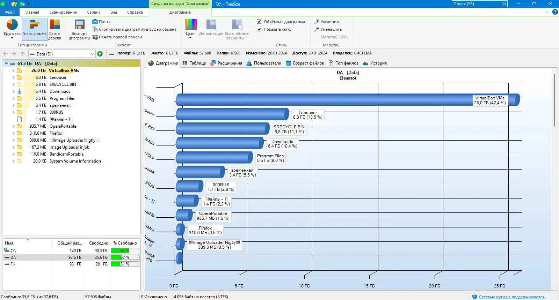Select the Гистограмма bar chart type
The image size is (559, 300).
coord(34,29)
